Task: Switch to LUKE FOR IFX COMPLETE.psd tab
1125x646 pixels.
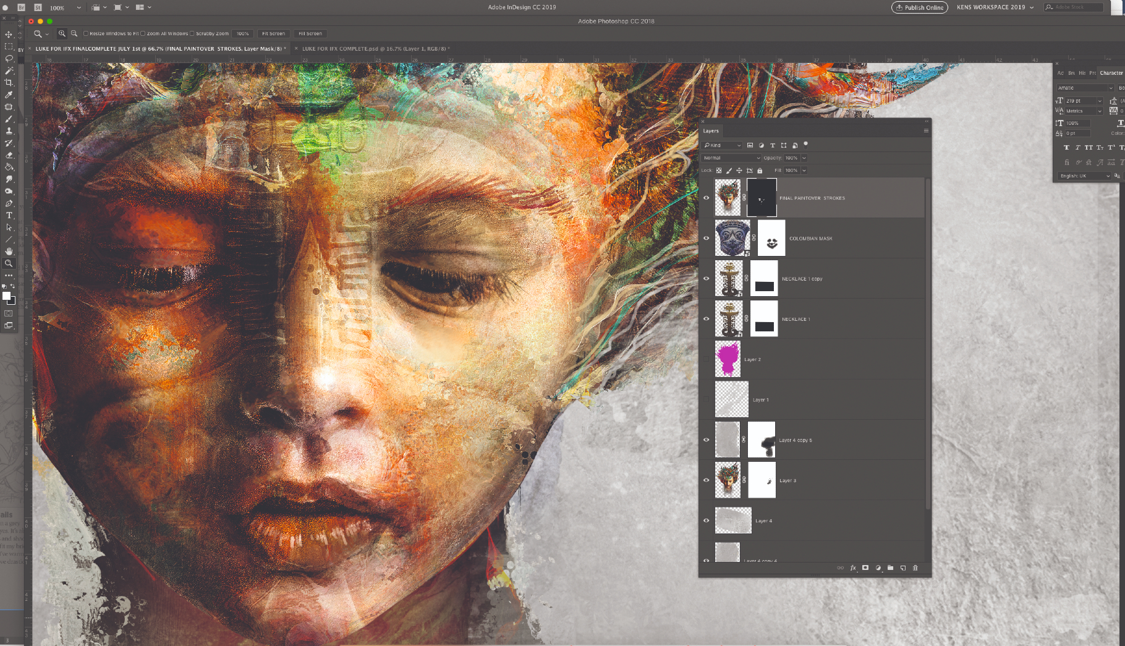Action: 375,48
